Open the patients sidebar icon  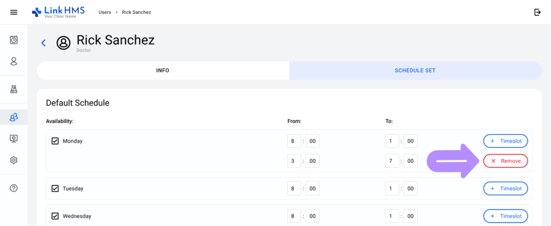coord(13,61)
